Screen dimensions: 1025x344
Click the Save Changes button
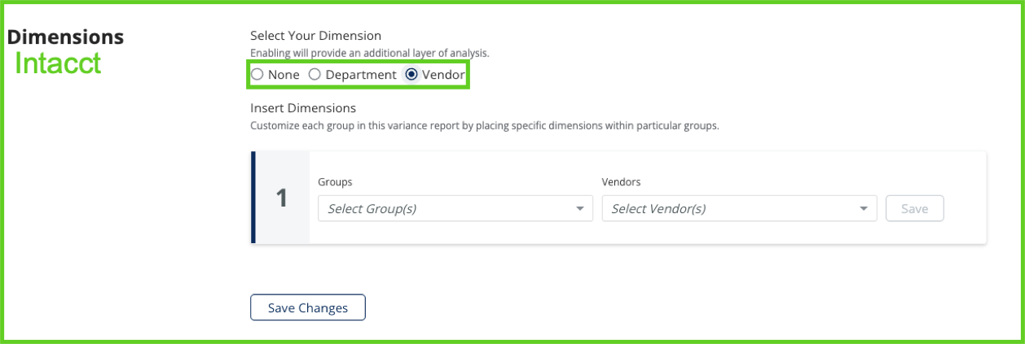pos(308,308)
